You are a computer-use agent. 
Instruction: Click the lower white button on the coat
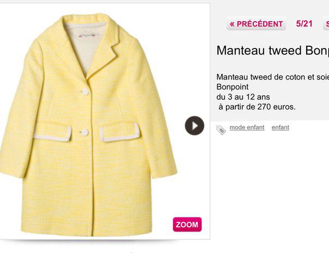pyautogui.click(x=84, y=131)
